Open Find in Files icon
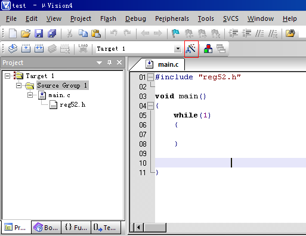Viewport: 306px width, 236px height. click(x=290, y=33)
